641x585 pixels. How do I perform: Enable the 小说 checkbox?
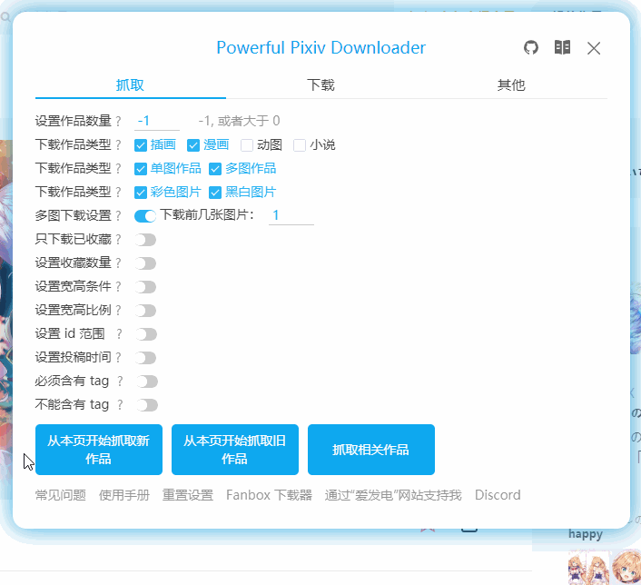[300, 145]
